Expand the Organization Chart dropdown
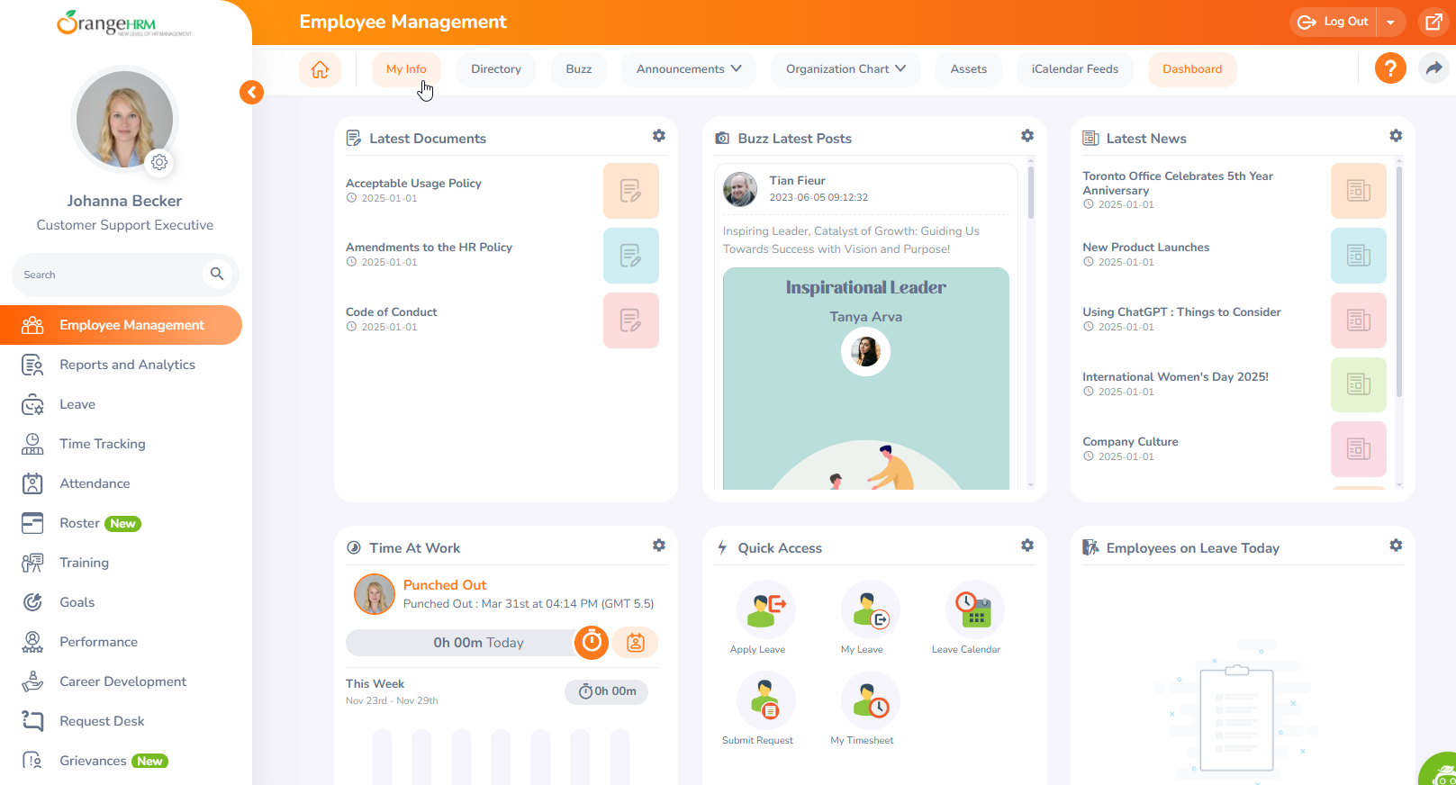 [x=846, y=69]
